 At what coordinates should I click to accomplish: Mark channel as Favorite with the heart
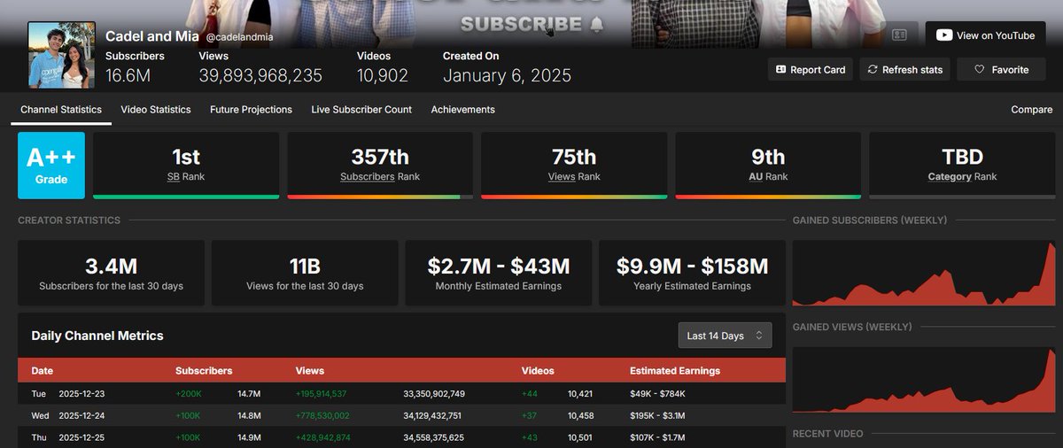(x=1001, y=69)
